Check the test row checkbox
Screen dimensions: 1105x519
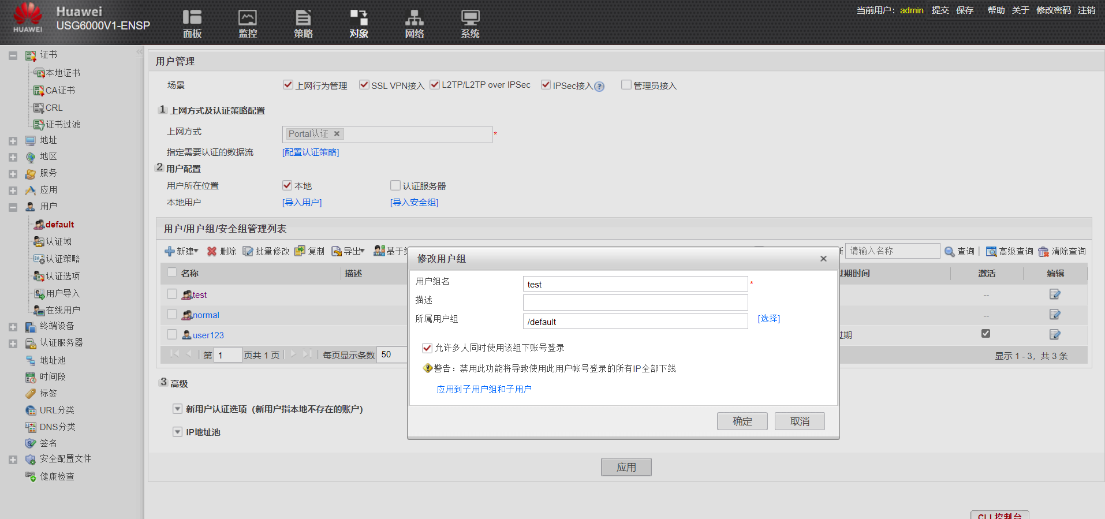pyautogui.click(x=172, y=294)
